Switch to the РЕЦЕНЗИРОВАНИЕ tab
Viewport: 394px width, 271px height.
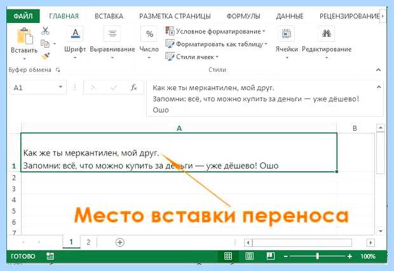coord(350,16)
